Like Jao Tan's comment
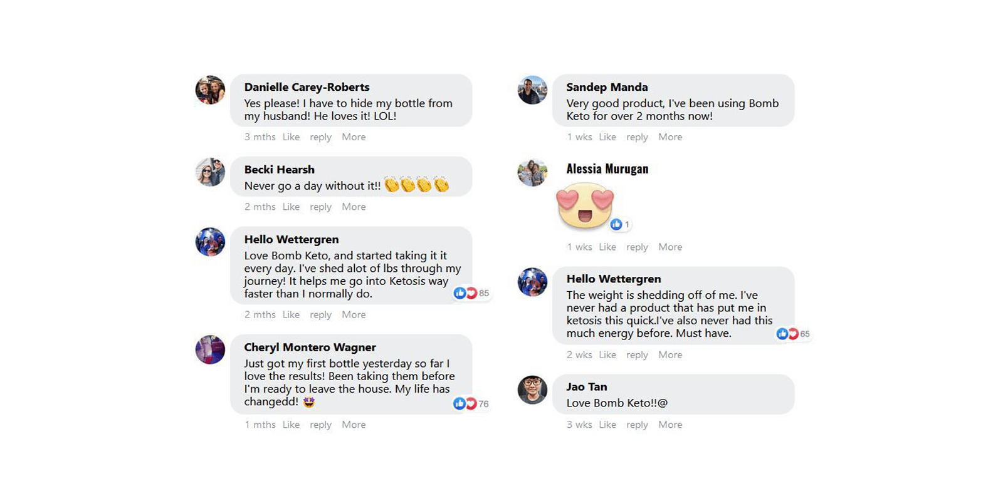The image size is (1003, 501). pyautogui.click(x=607, y=425)
